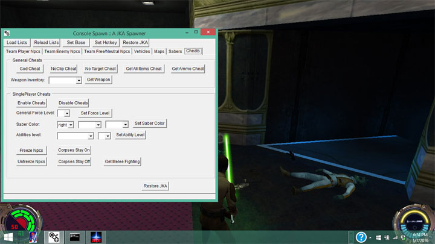This screenshot has height=244, width=435.
Task: Click the Console Spawn title bar icon
Action: (x=7, y=33)
